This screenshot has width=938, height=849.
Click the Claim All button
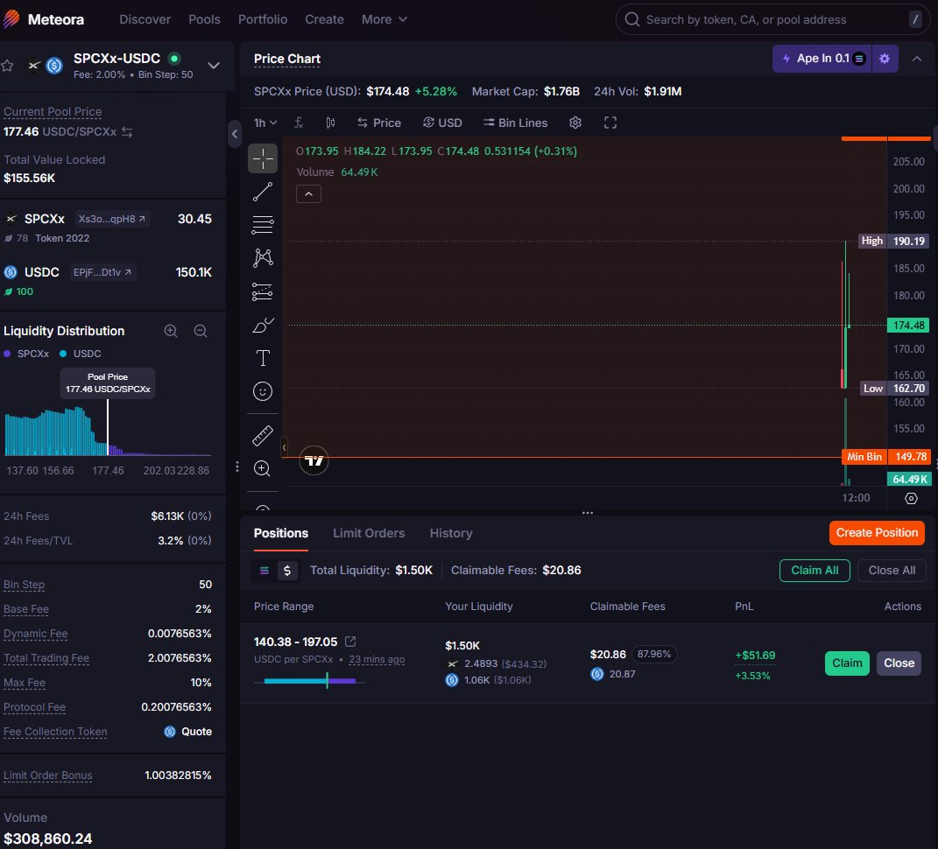(815, 571)
